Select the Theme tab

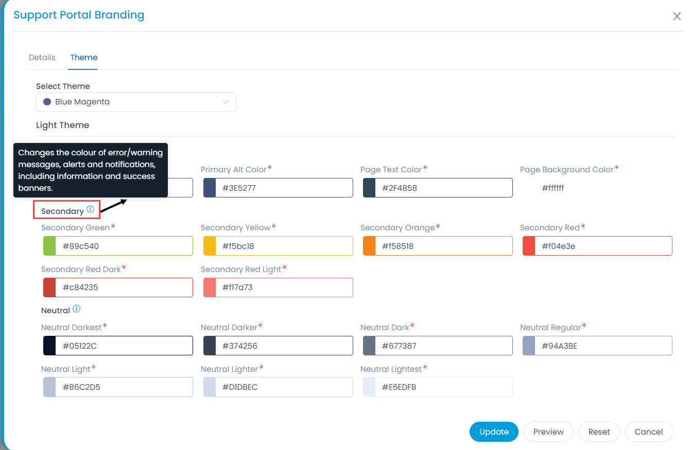84,58
